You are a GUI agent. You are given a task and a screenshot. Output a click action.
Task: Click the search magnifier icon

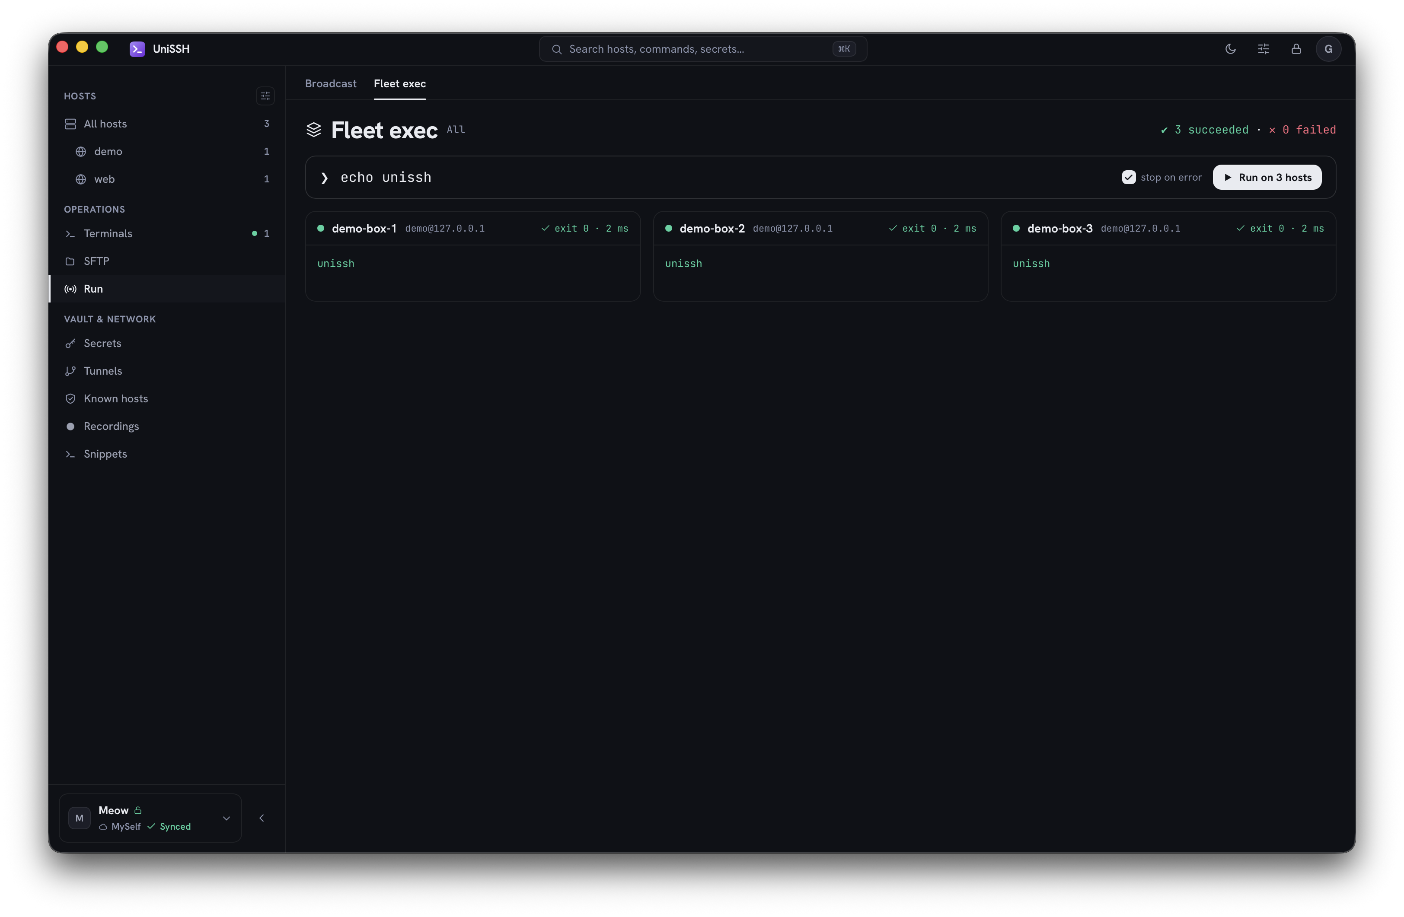[x=556, y=49]
